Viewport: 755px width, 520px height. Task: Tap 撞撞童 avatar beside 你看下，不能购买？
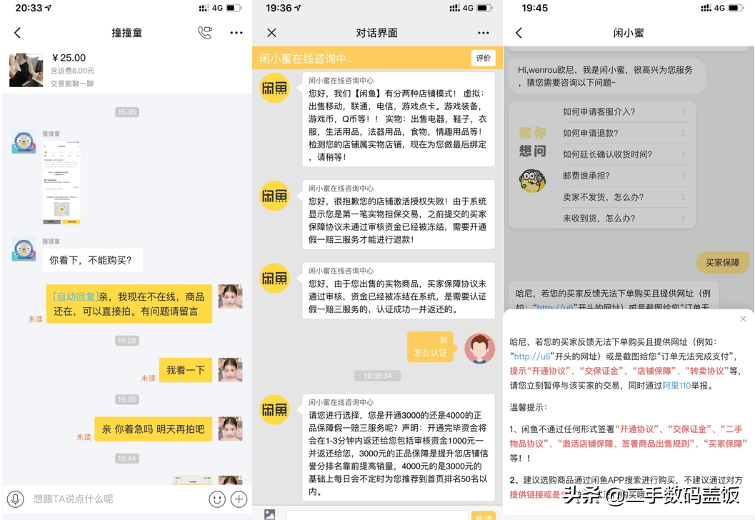[x=24, y=249]
